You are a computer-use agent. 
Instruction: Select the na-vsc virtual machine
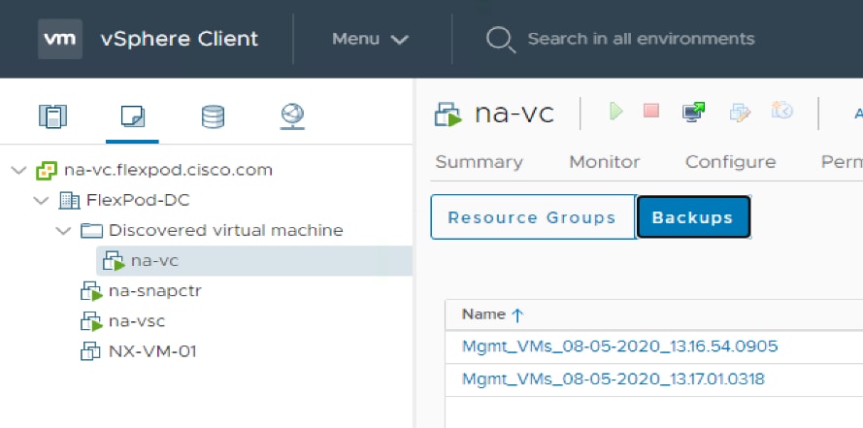(x=137, y=320)
